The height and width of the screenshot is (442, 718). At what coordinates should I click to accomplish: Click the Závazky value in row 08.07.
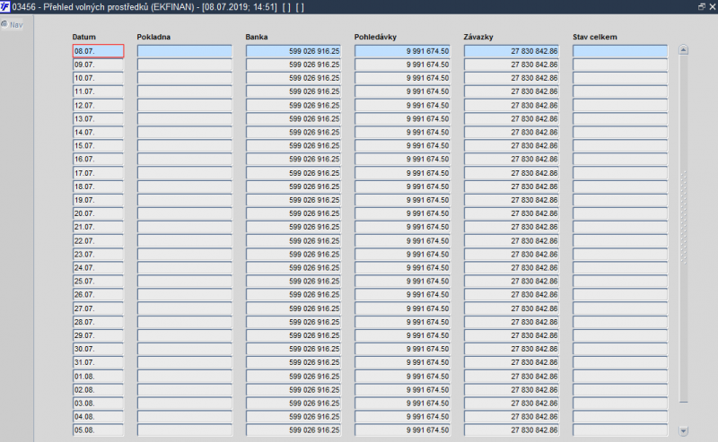coord(512,51)
